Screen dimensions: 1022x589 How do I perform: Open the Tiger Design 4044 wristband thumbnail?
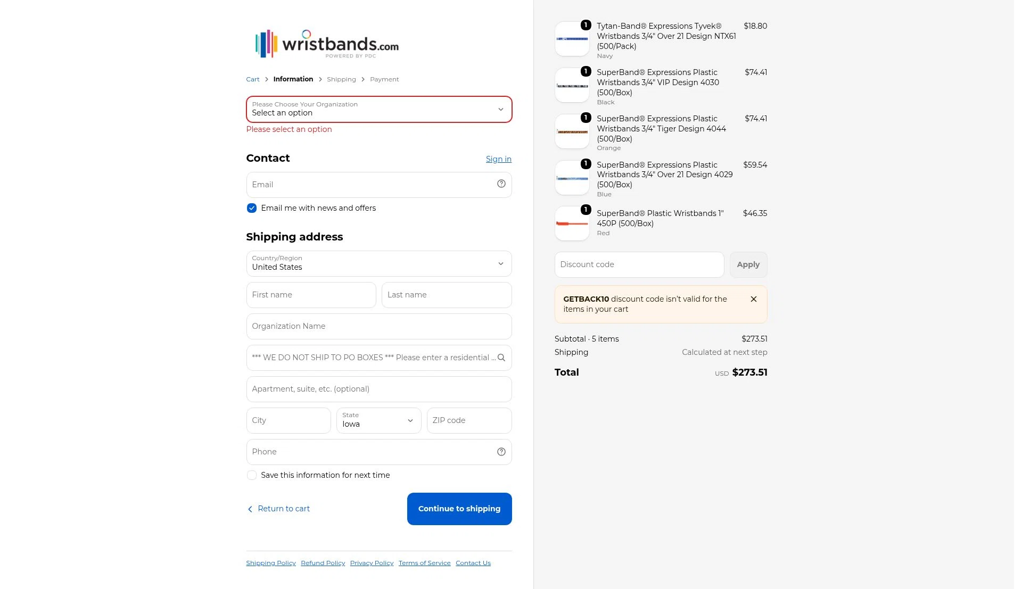tap(572, 131)
